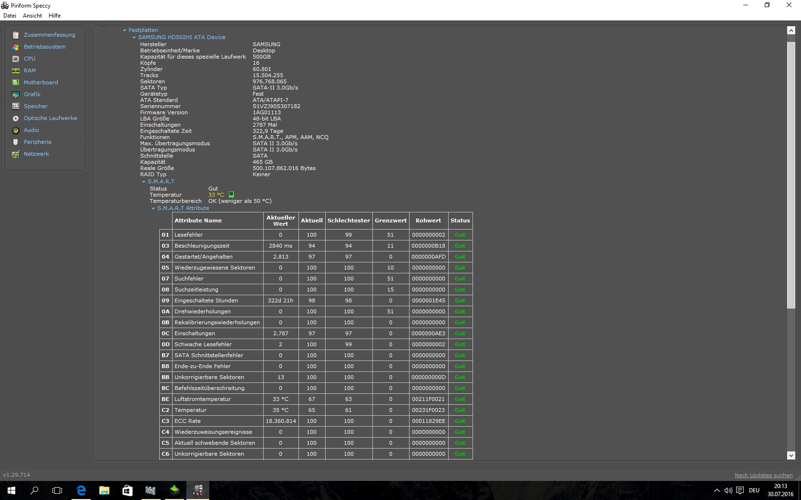Viewport: 801px width, 500px height.
Task: Click the Schlechtester column header
Action: 349,220
